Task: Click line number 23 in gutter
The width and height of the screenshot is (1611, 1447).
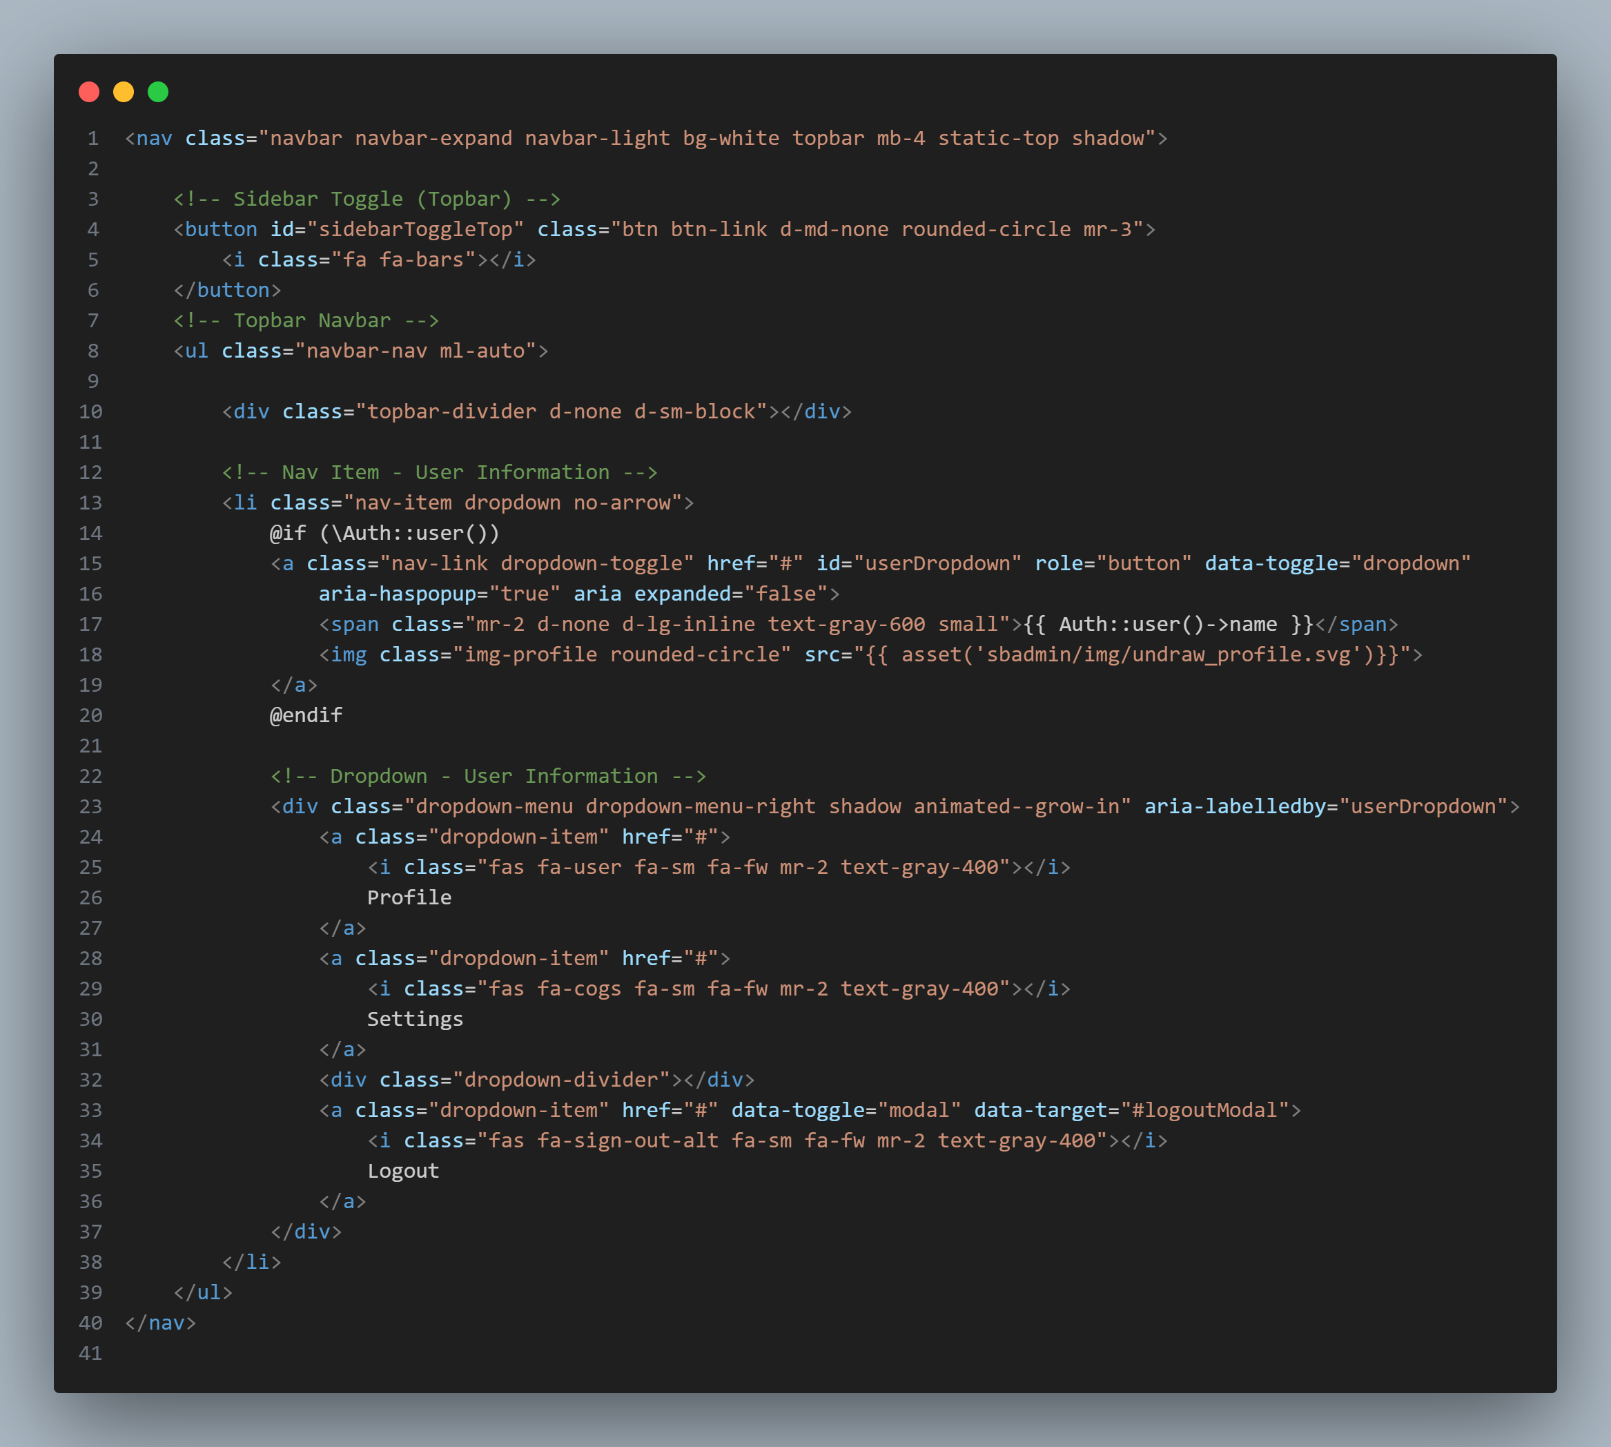Action: tap(90, 807)
